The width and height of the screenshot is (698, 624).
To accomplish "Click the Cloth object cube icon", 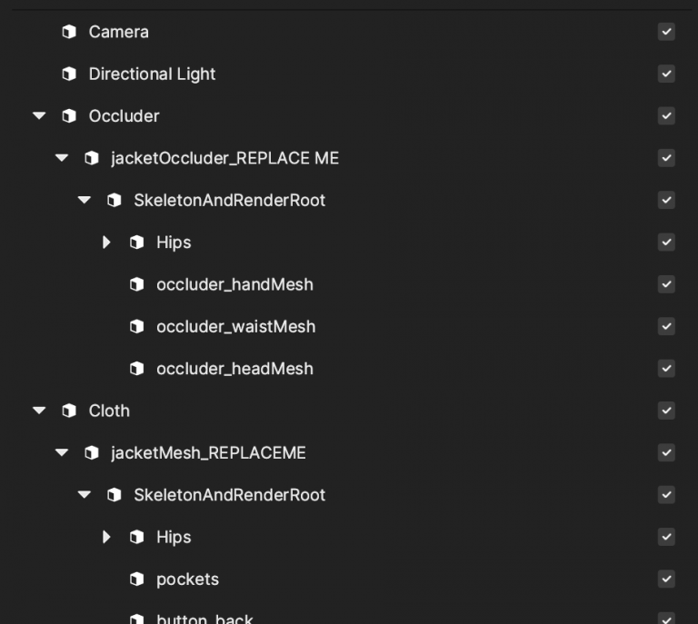I will point(69,411).
